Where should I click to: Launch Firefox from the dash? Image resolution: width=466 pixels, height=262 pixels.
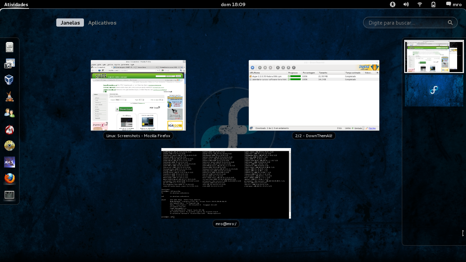coord(10,178)
